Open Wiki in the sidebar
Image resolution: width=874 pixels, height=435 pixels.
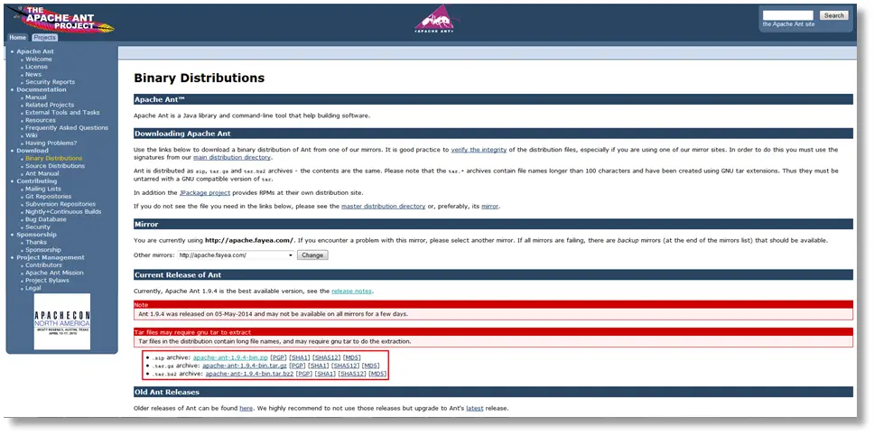point(32,135)
